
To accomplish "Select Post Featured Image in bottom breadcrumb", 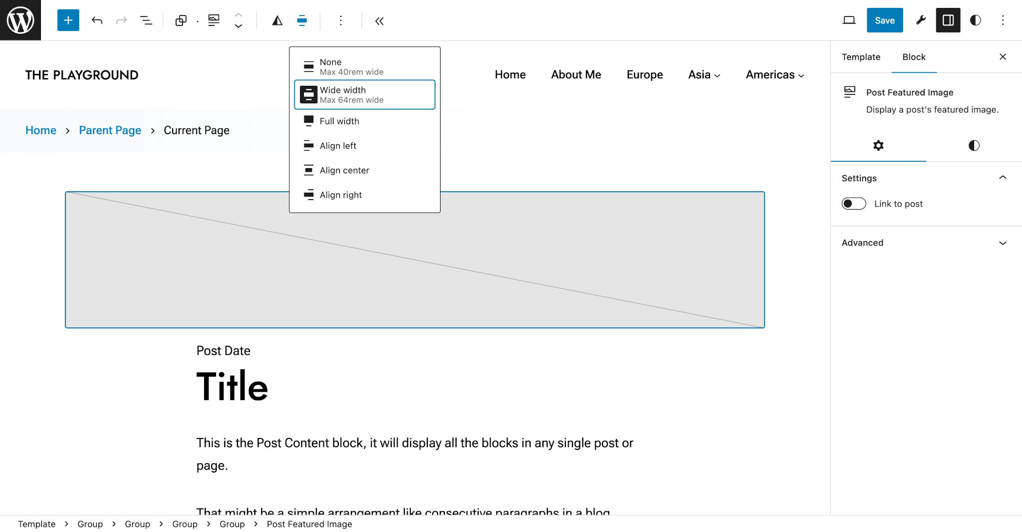I will [309, 524].
